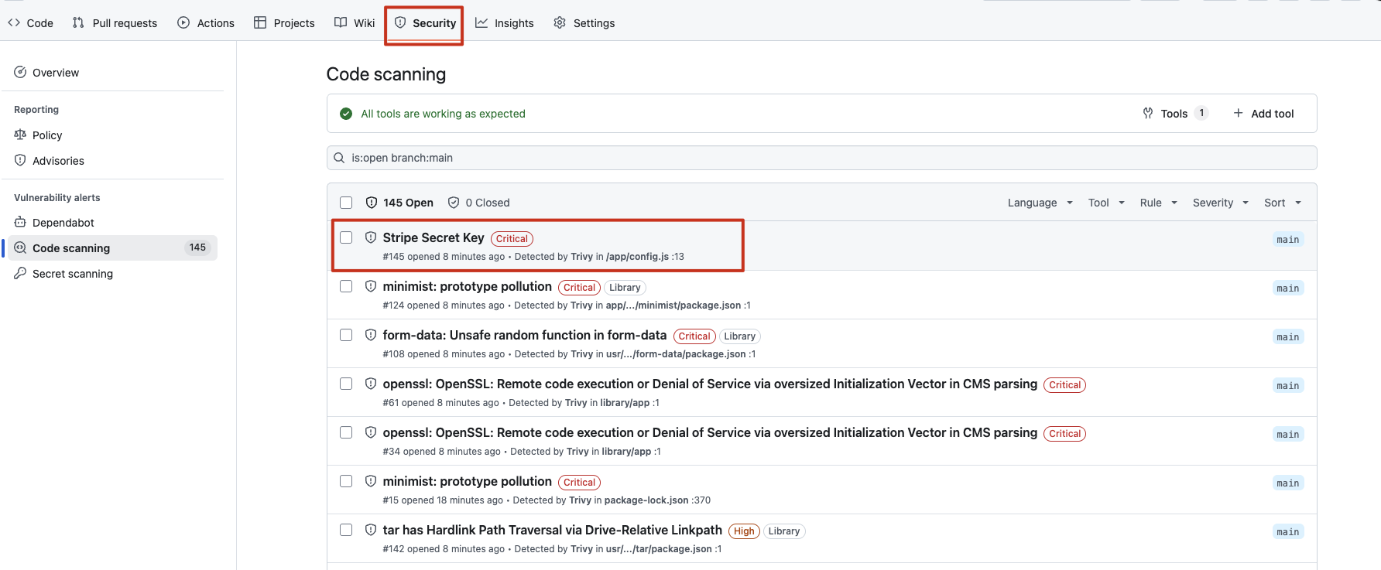Click the Dependabot robot icon in sidebar

click(x=20, y=223)
